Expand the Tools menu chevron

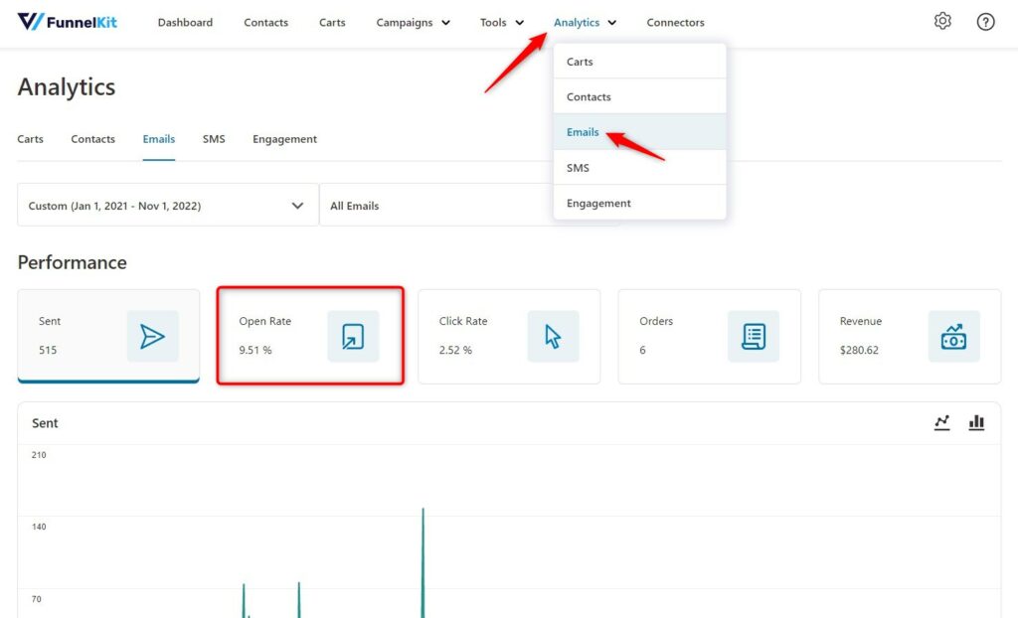(x=519, y=23)
